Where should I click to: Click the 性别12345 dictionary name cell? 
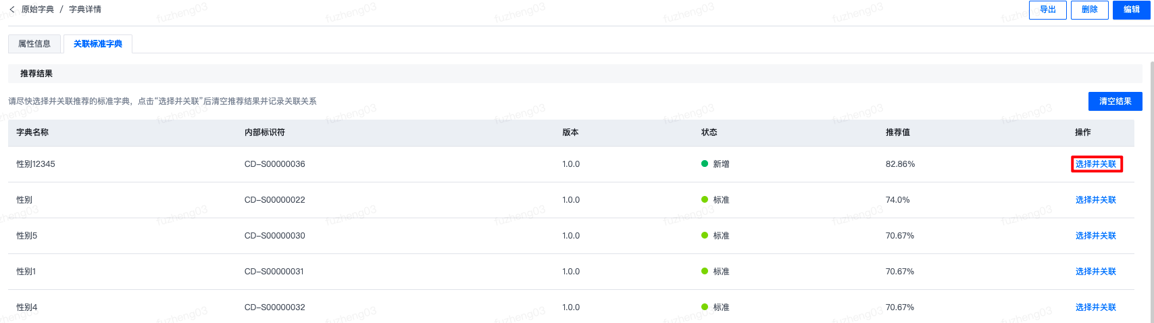[x=36, y=164]
